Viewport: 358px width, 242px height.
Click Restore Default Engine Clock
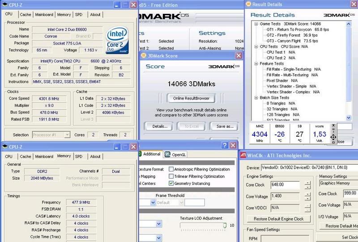click(x=278, y=219)
